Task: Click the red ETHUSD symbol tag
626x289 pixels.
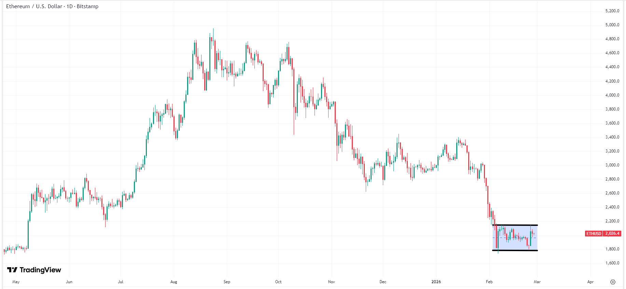Action: point(594,234)
